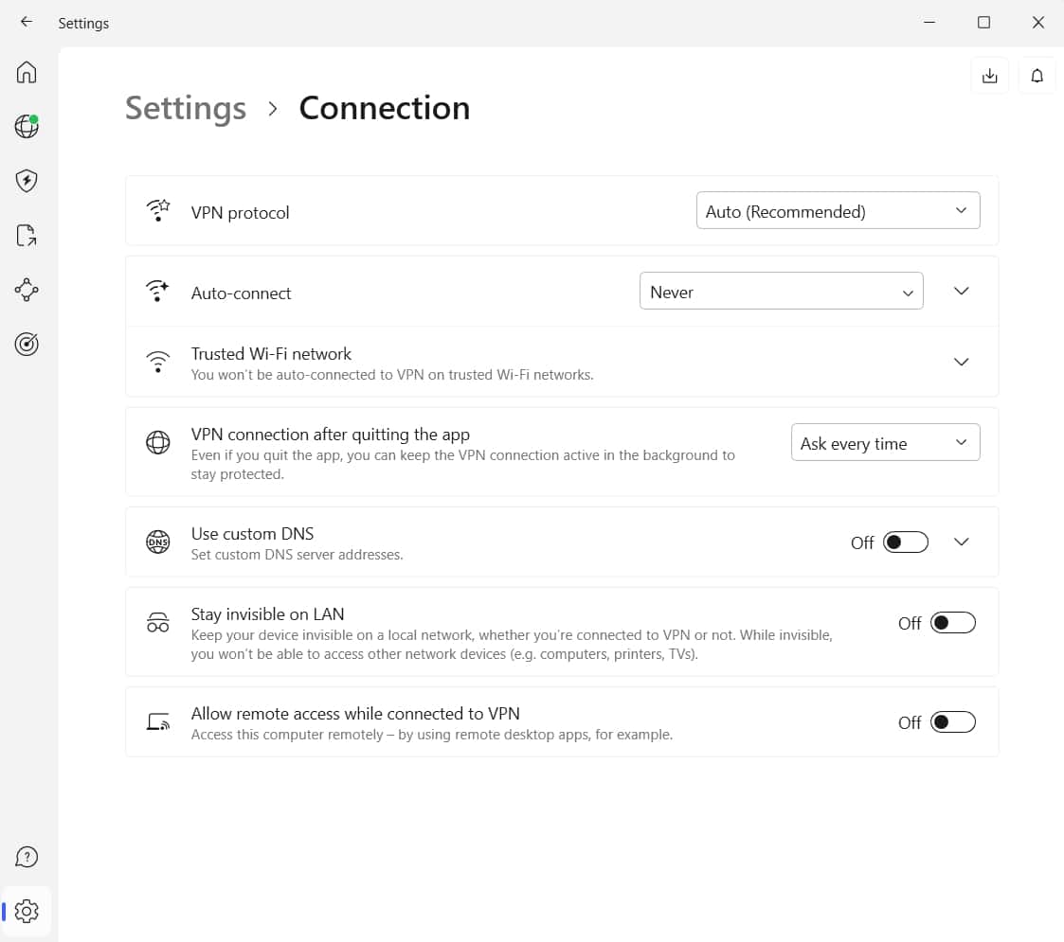Open the help chat bubble icon
1064x942 pixels.
coord(27,857)
